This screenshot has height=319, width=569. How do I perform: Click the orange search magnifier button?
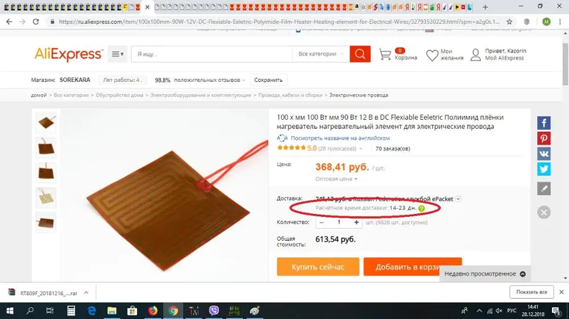tap(360, 54)
